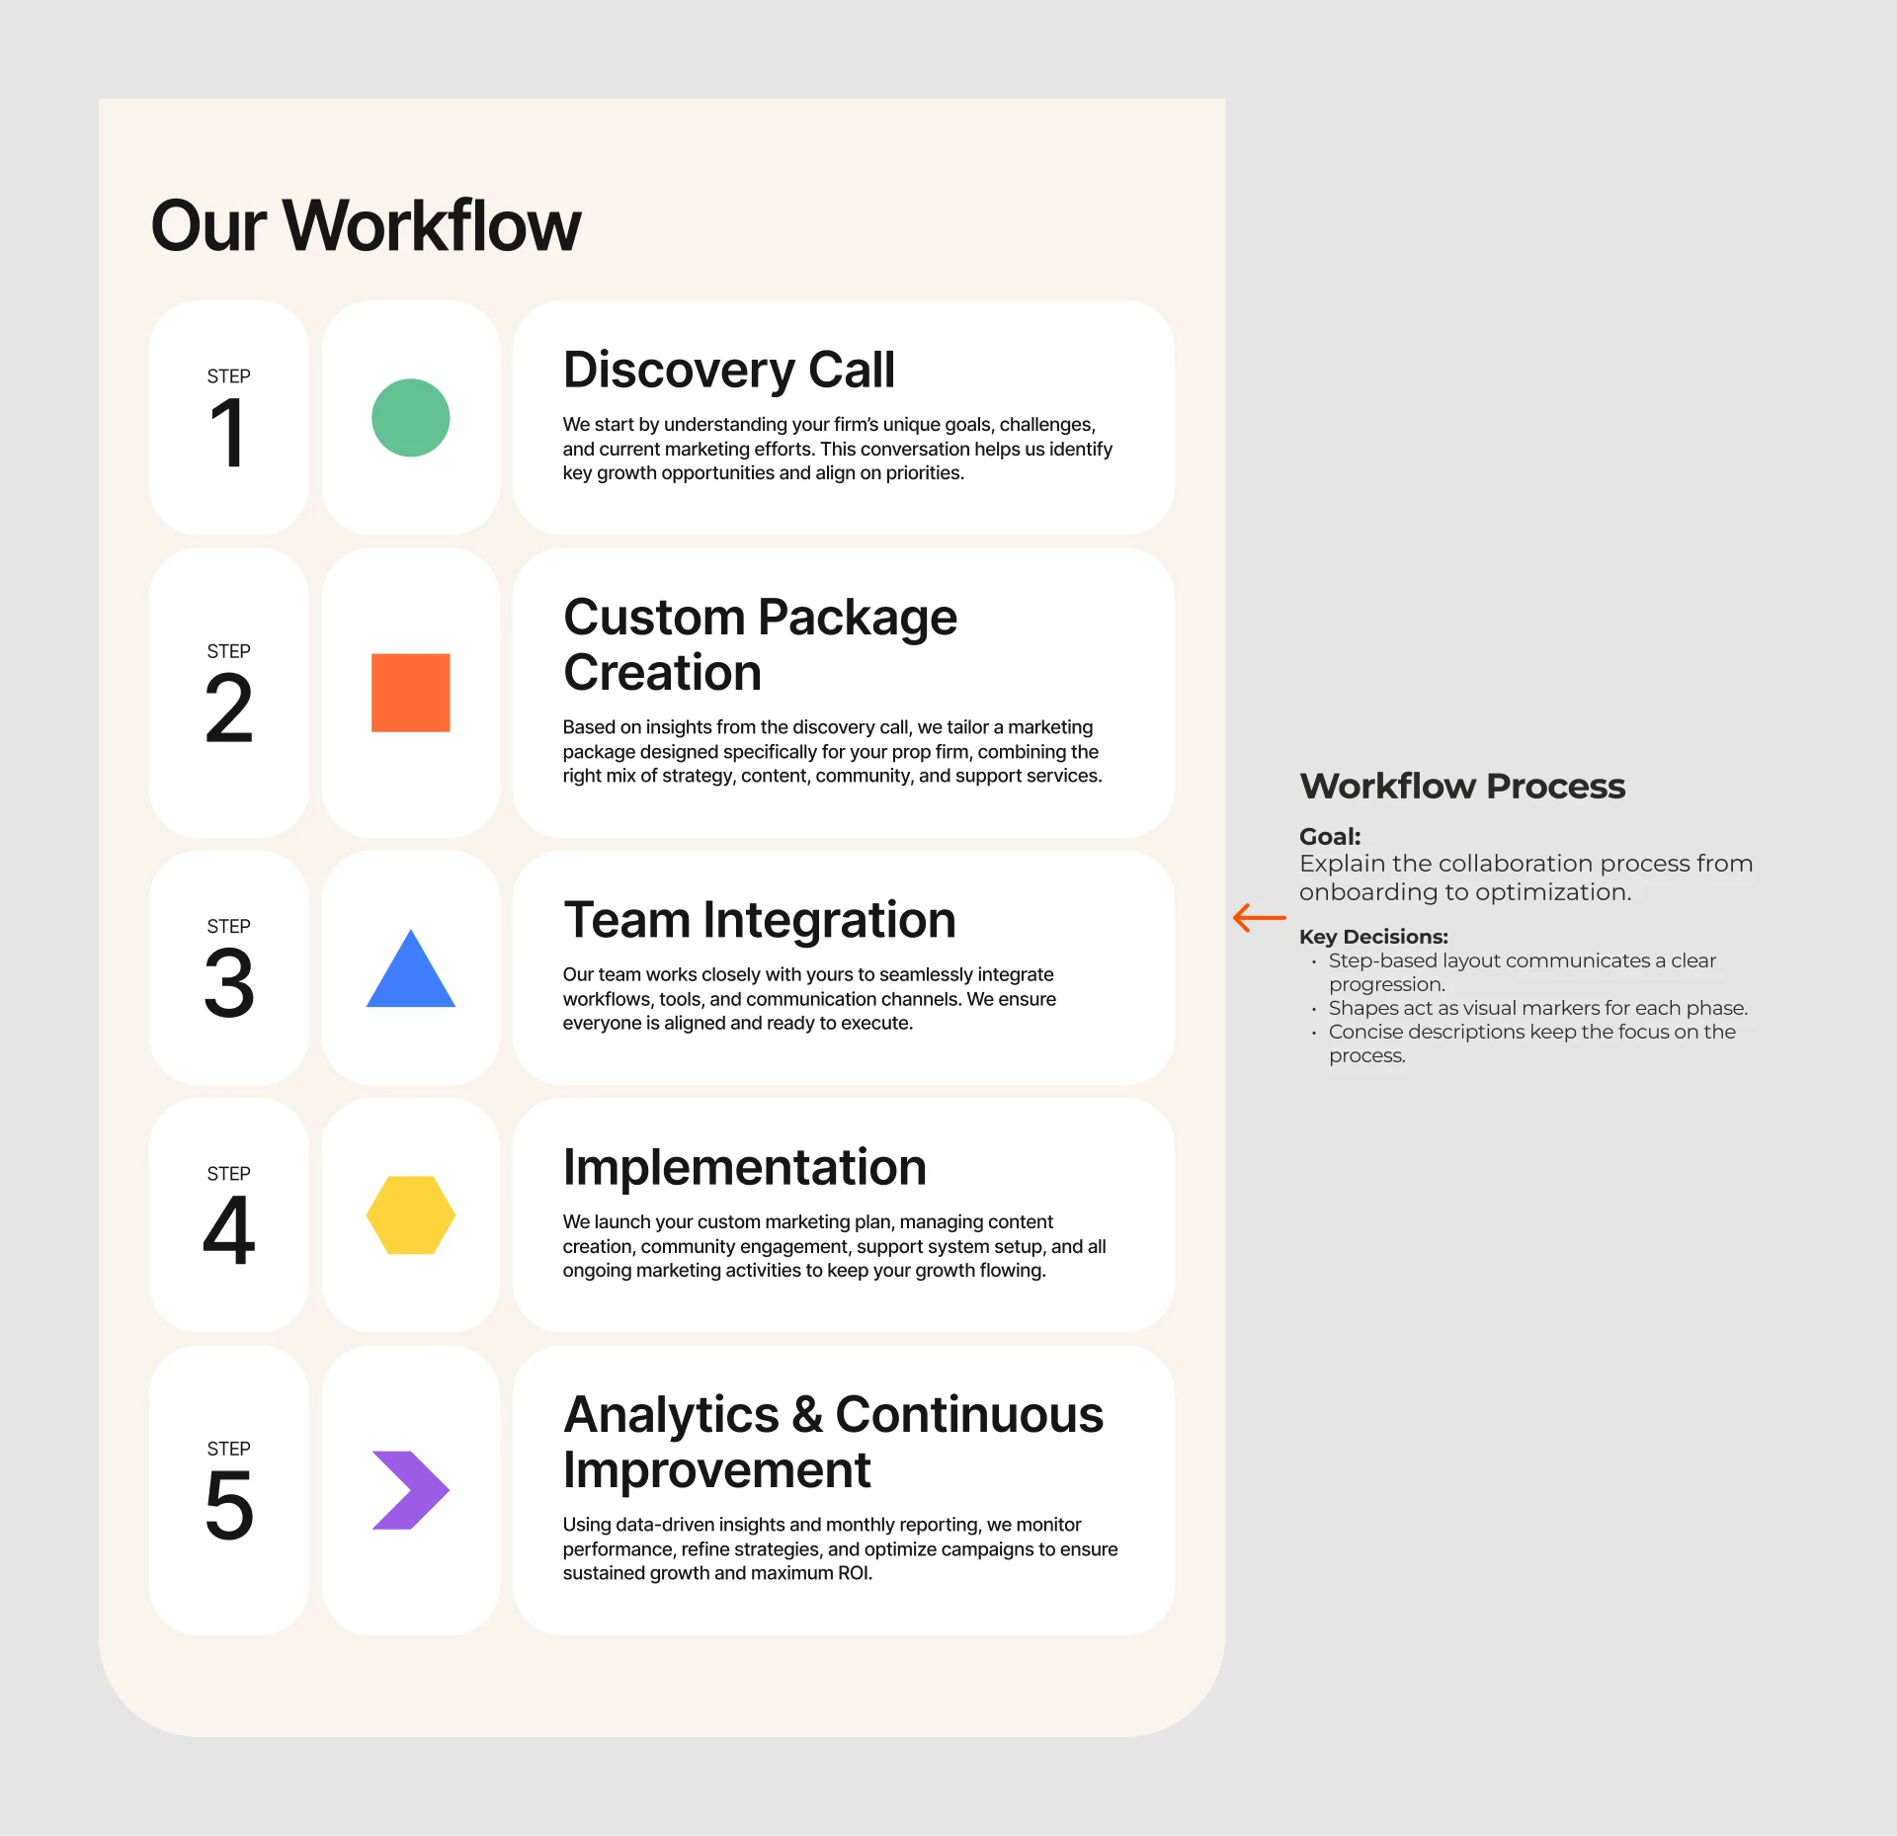Click the blue triangle shape
This screenshot has width=1897, height=1836.
tap(410, 975)
